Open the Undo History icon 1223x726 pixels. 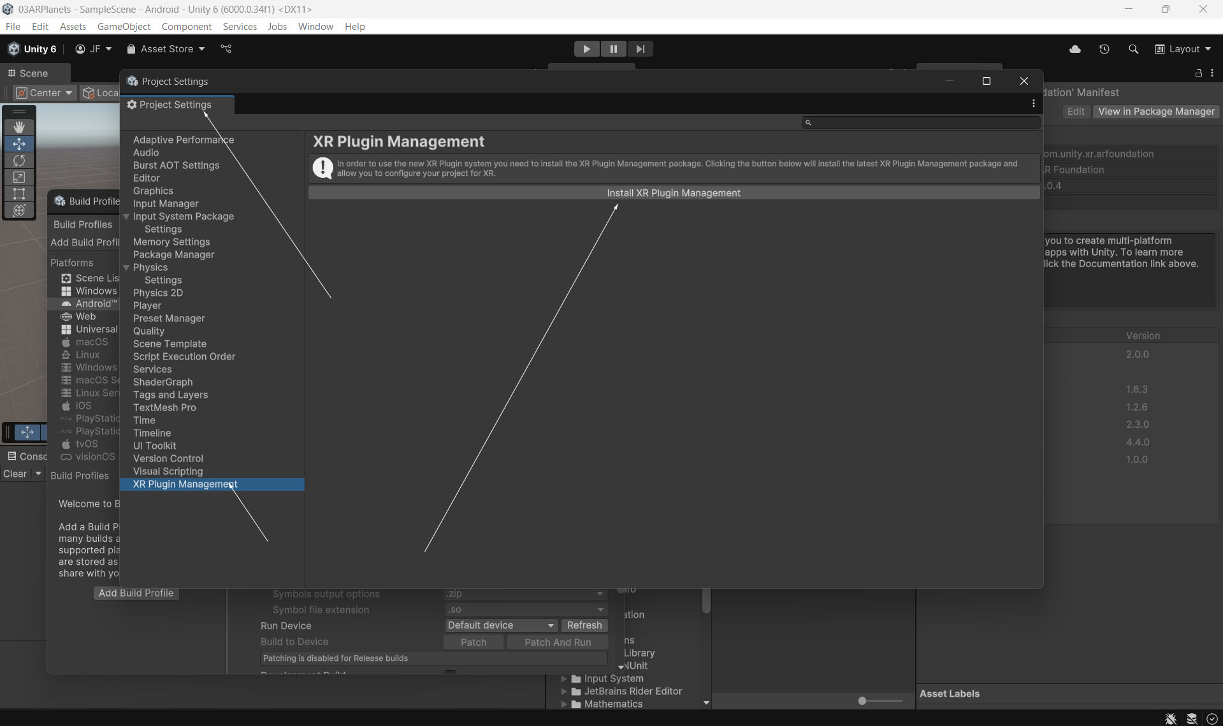coord(1104,49)
